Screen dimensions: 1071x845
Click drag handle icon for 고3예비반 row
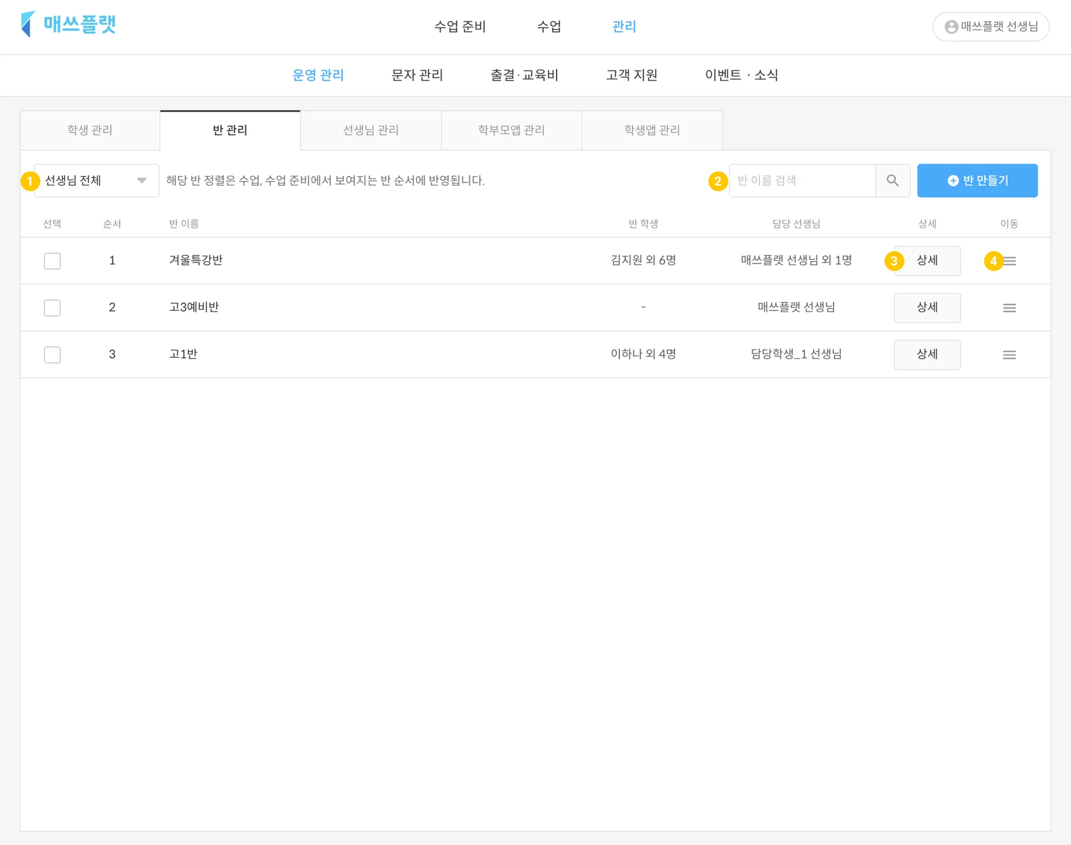coord(1009,308)
